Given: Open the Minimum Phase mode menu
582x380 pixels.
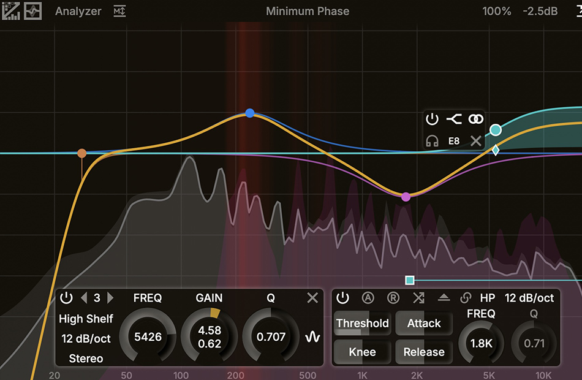Looking at the screenshot, I should click(x=308, y=11).
